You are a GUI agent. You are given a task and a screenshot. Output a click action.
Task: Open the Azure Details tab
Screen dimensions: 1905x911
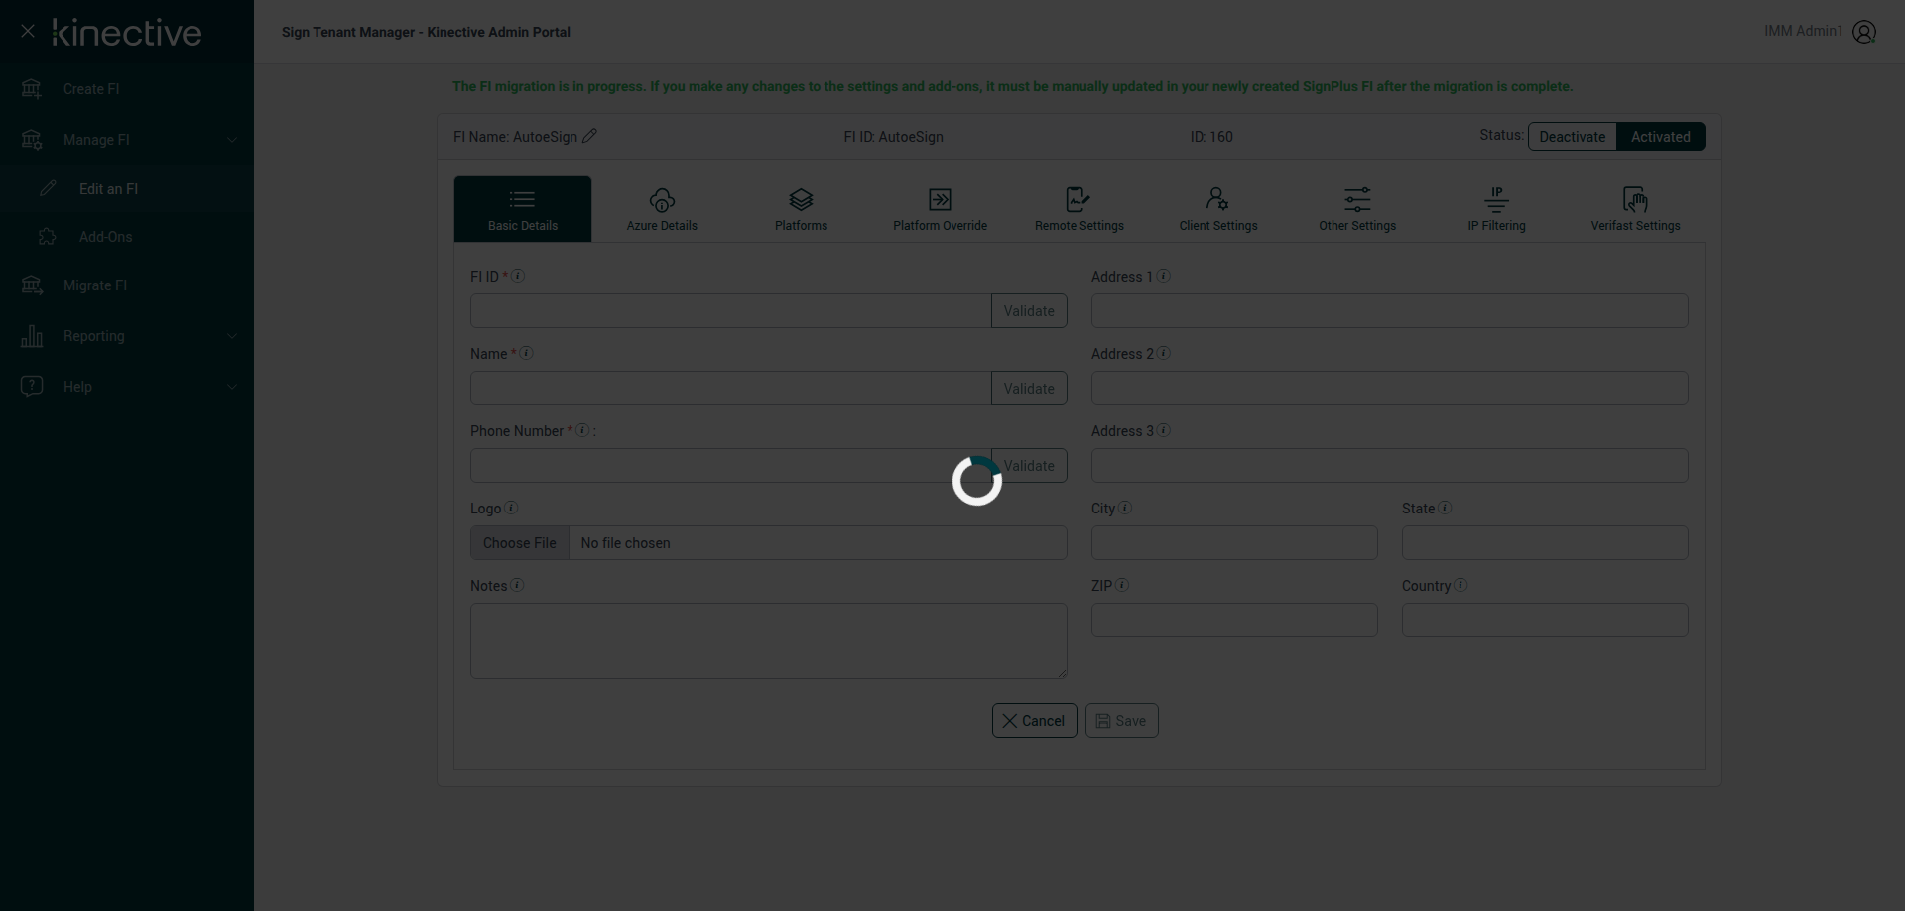[662, 209]
